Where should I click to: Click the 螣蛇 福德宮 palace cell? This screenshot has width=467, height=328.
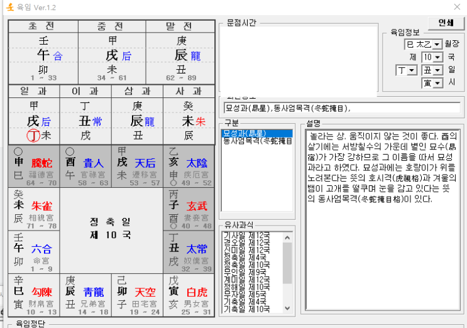pyautogui.click(x=34, y=167)
